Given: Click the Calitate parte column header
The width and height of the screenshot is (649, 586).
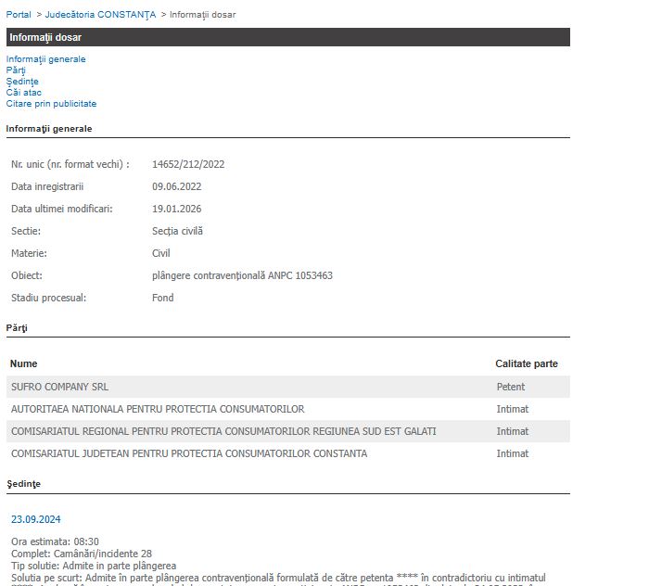Looking at the screenshot, I should coord(527,364).
